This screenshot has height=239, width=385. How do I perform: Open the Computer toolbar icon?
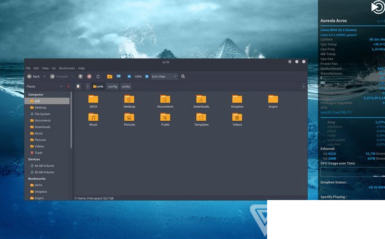point(119,77)
